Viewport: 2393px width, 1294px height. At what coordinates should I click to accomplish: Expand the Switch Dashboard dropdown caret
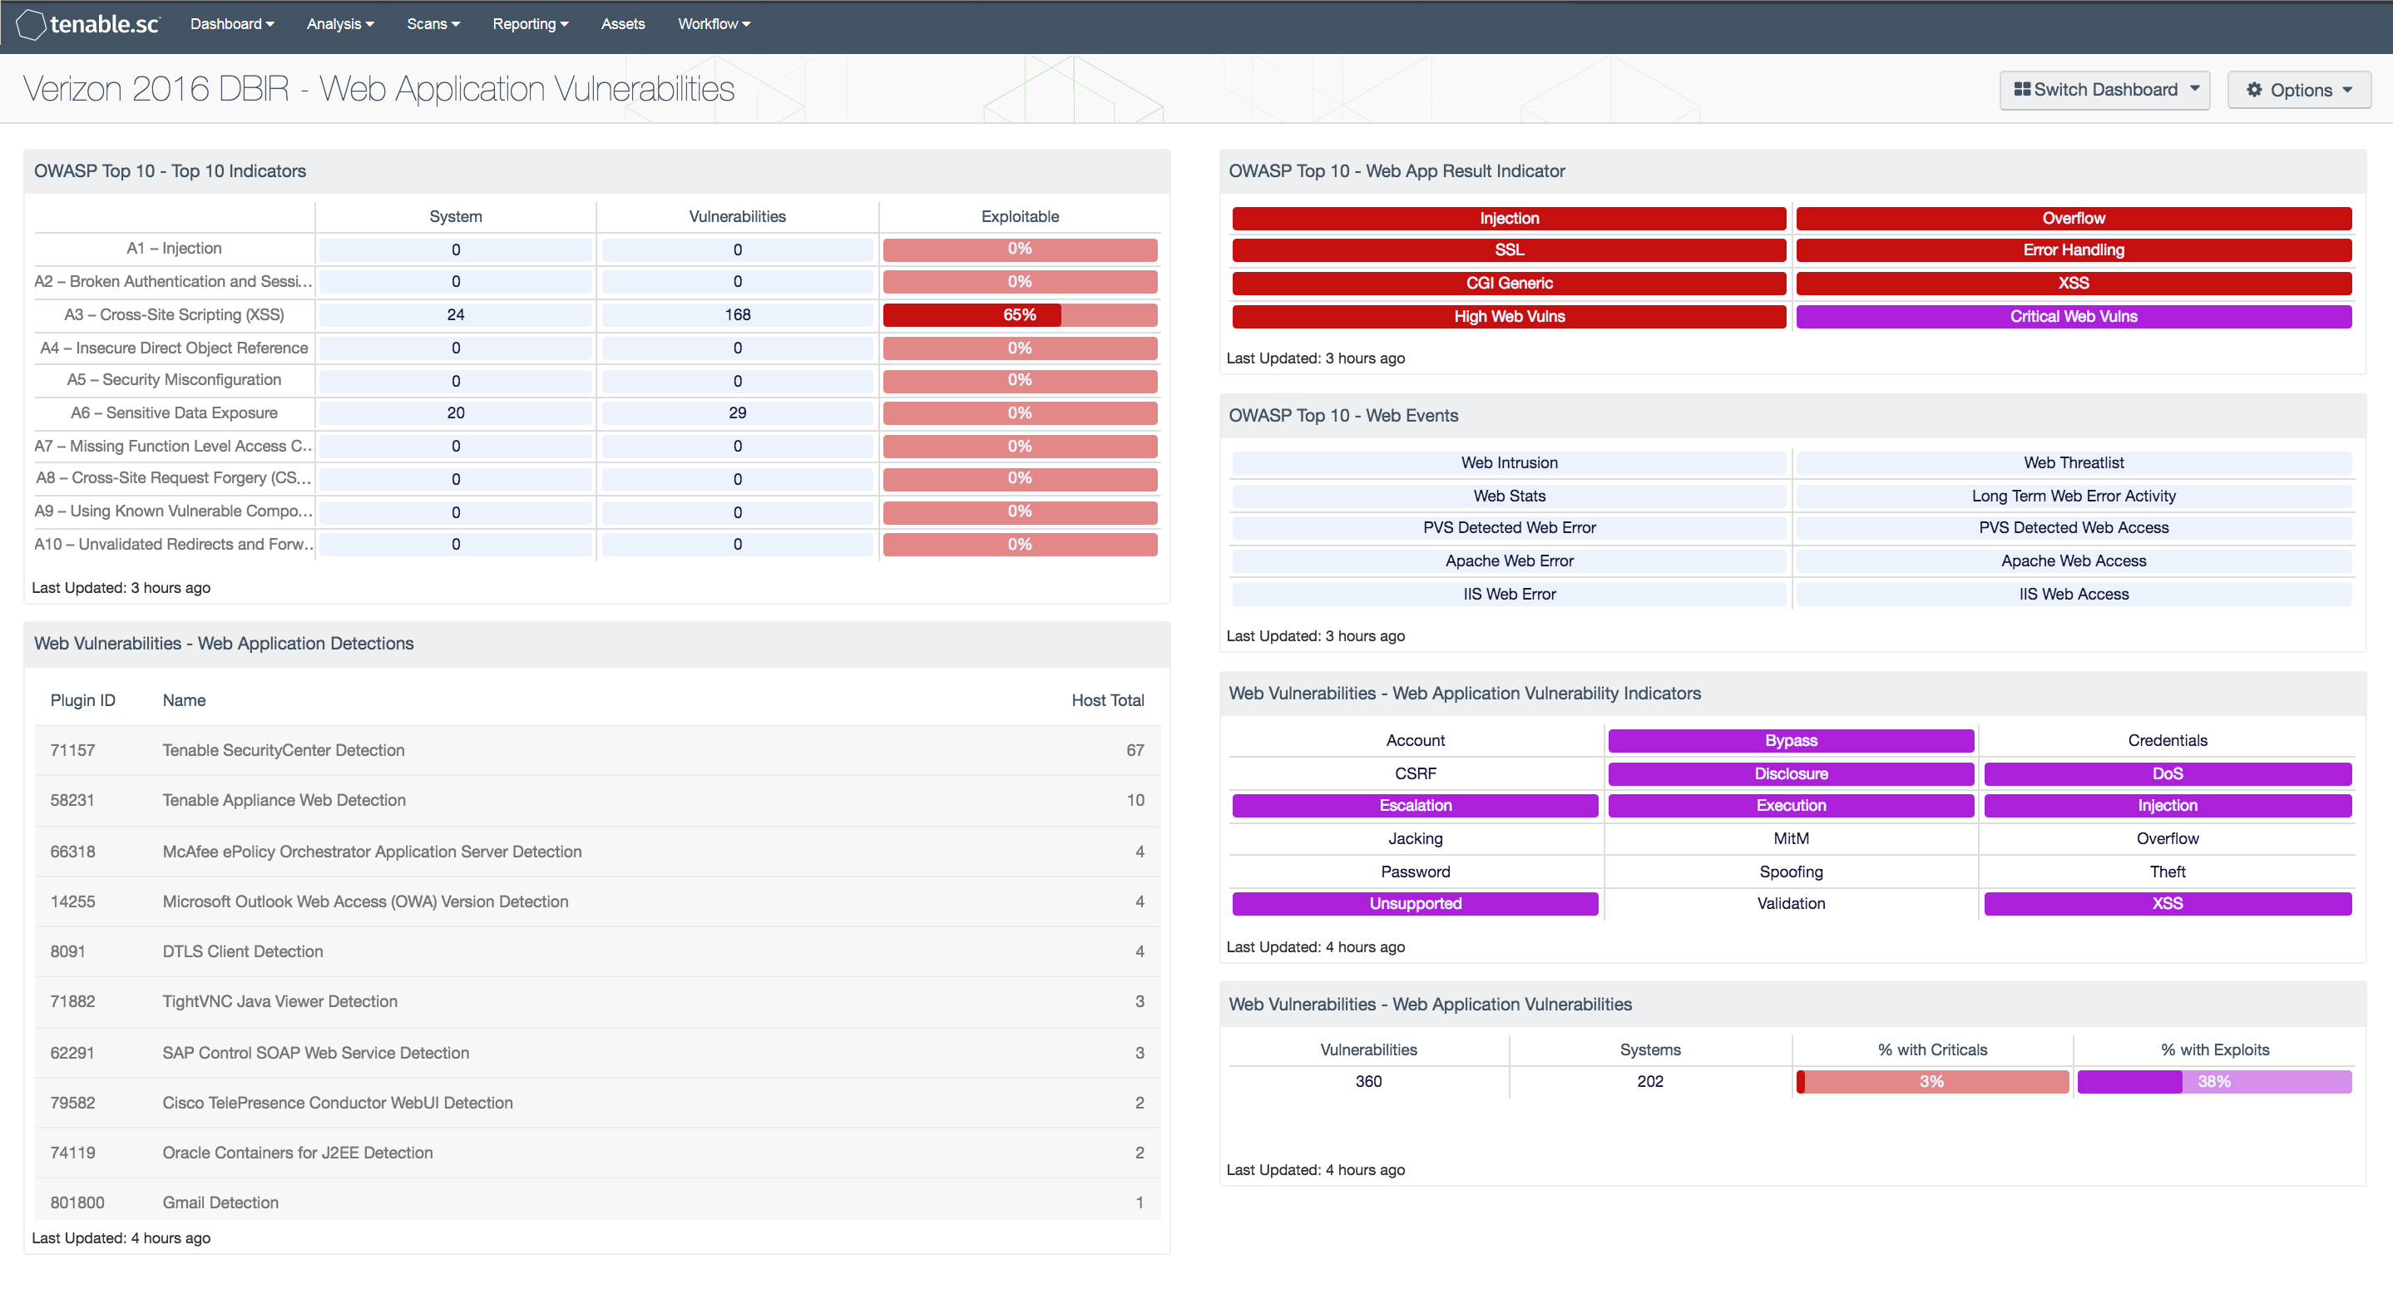[x=2195, y=89]
